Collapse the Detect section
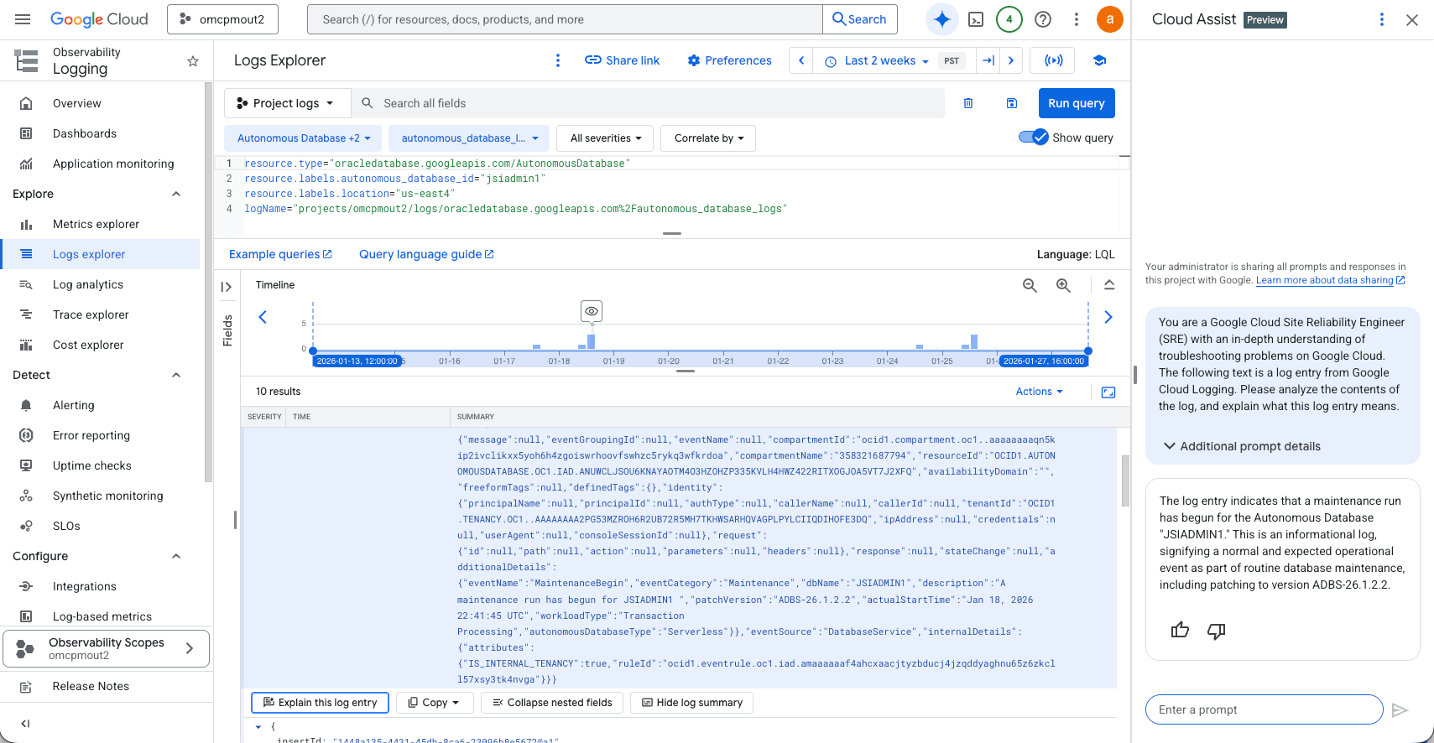1434x743 pixels. (176, 375)
